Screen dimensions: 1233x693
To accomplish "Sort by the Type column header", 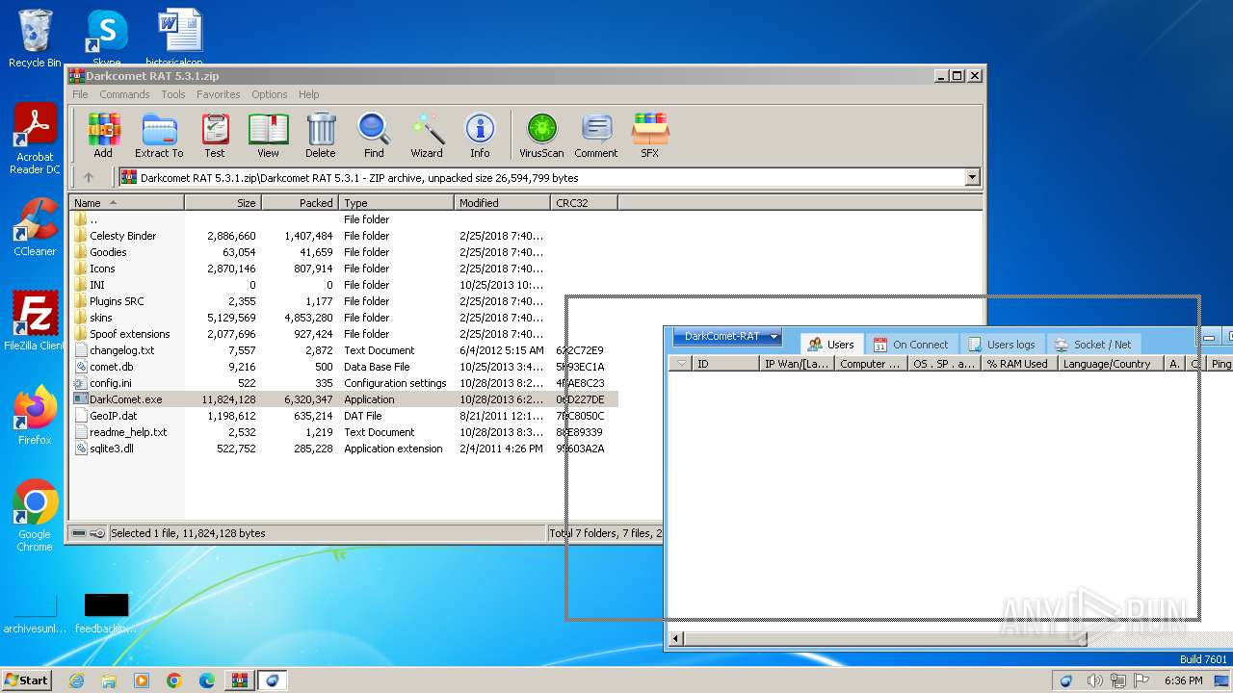I will [x=396, y=203].
